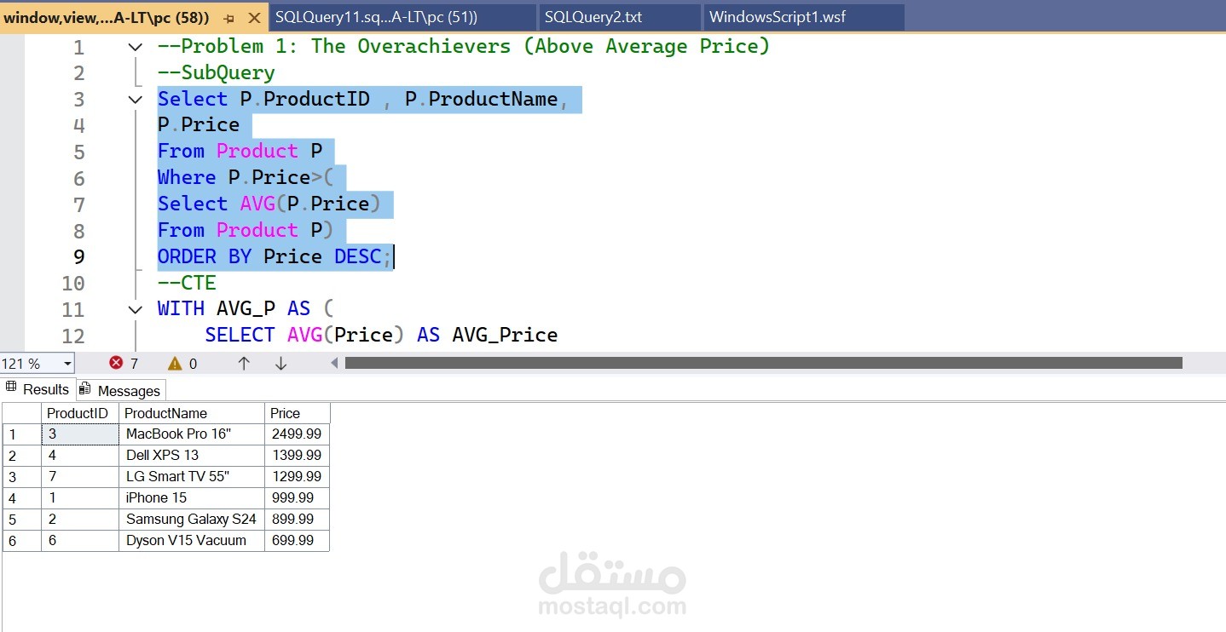Click the cell 'Dyson V15 Vacuum'
Image resolution: width=1226 pixels, height=632 pixels.
point(192,541)
